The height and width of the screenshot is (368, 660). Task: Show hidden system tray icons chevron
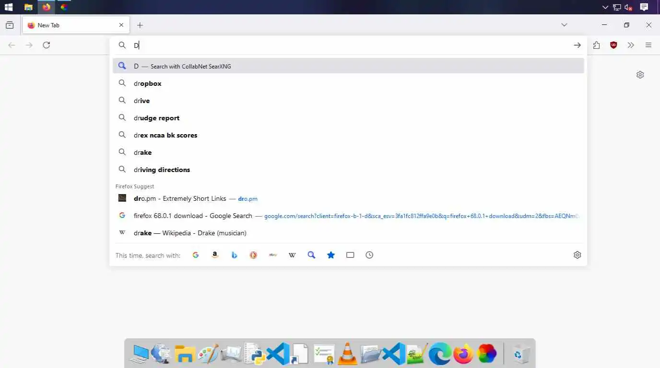click(x=605, y=7)
